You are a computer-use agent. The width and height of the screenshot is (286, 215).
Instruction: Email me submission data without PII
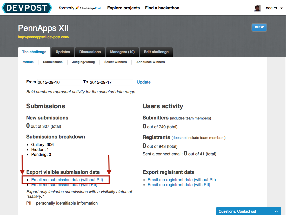[x=67, y=180]
